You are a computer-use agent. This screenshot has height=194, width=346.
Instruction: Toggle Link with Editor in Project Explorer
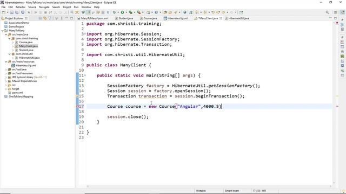(45, 18)
